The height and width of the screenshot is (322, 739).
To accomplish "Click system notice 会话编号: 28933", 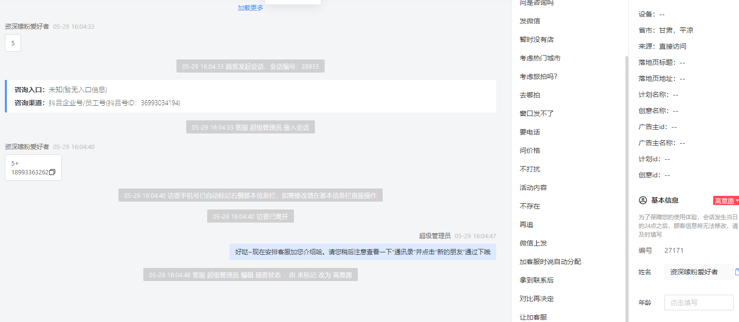I will pyautogui.click(x=251, y=66).
